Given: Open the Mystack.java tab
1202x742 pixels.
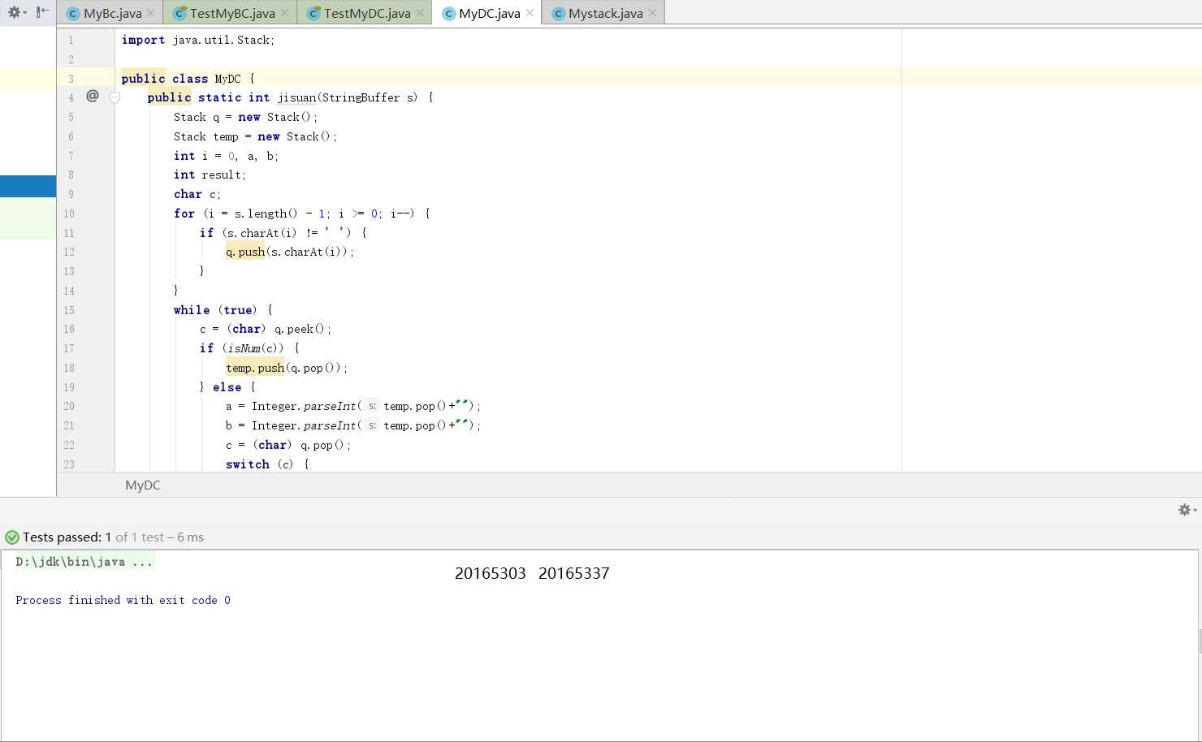Looking at the screenshot, I should click(605, 13).
